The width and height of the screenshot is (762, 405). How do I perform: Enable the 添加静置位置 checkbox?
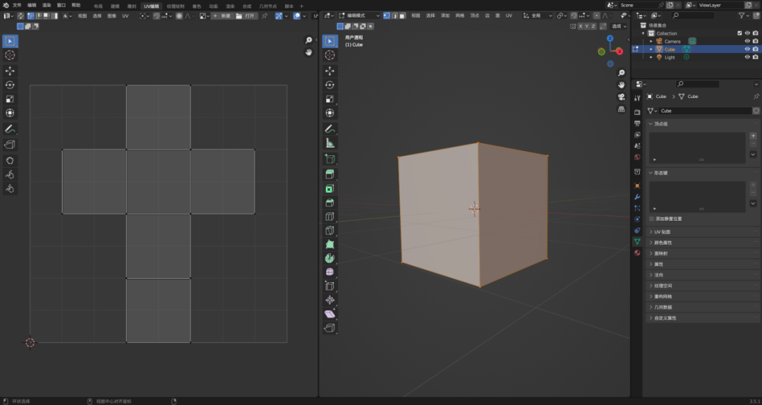[x=652, y=219]
